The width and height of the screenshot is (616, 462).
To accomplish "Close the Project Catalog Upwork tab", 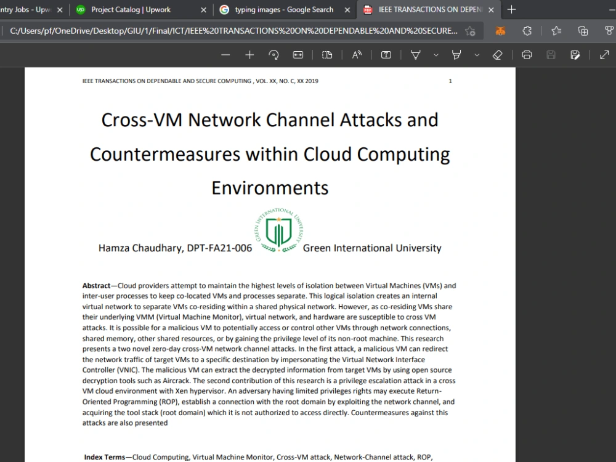I will 203,10.
